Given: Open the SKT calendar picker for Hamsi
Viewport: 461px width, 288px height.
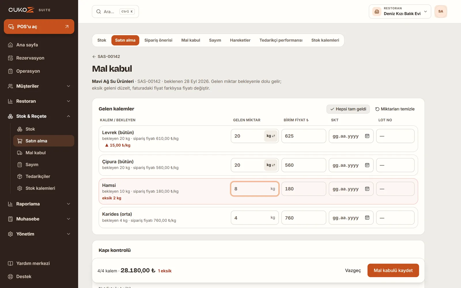Looking at the screenshot, I should (x=367, y=189).
